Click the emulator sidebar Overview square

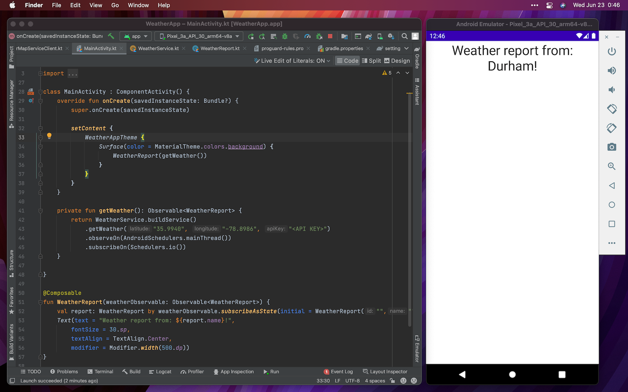click(x=612, y=224)
